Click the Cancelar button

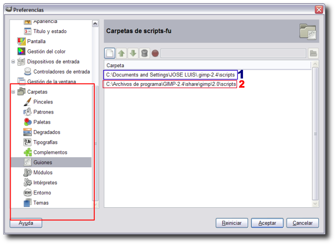pos(302,223)
